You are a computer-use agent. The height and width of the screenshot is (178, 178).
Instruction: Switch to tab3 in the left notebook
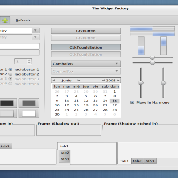coord(5,146)
